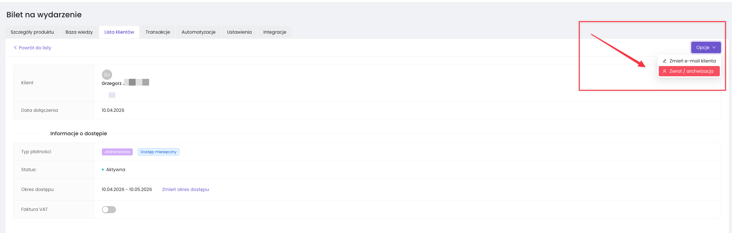Viewport: 732px width, 233px height.
Task: Click the Zmień okres dostępu link
Action: 185,189
